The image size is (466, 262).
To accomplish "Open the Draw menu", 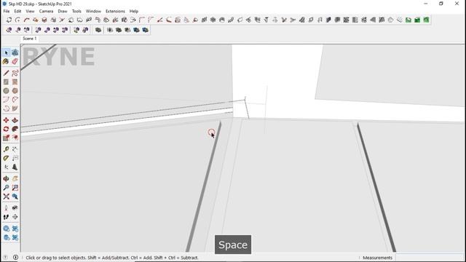I will [63, 12].
